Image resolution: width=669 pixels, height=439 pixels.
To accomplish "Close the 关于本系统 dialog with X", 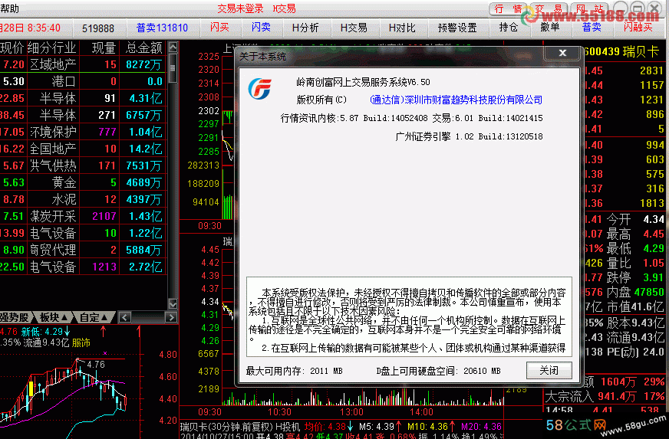I will (x=562, y=53).
